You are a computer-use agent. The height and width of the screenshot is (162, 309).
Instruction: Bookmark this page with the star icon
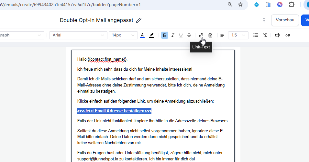click(240, 5)
